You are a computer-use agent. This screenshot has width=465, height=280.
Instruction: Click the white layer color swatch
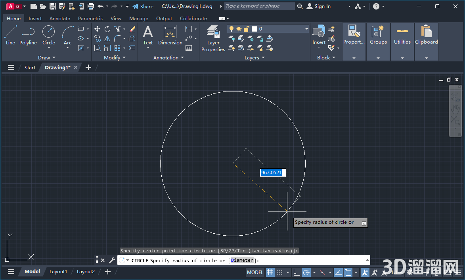click(255, 29)
